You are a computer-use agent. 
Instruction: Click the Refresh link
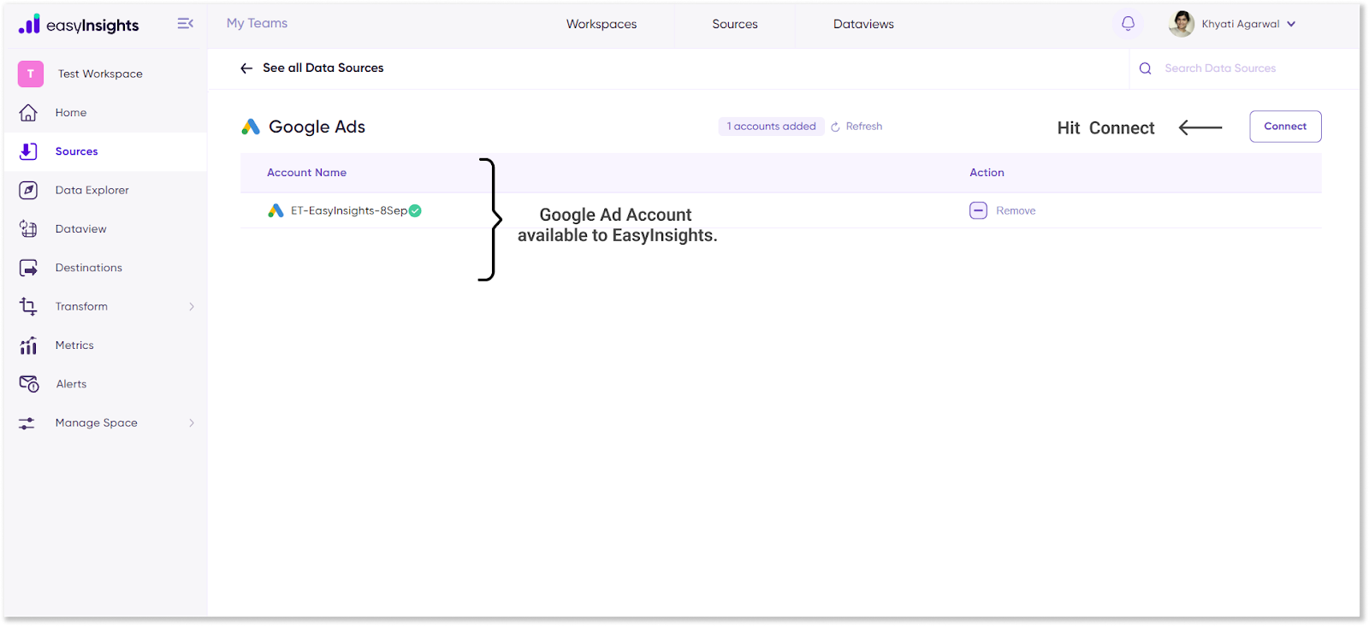coord(863,127)
